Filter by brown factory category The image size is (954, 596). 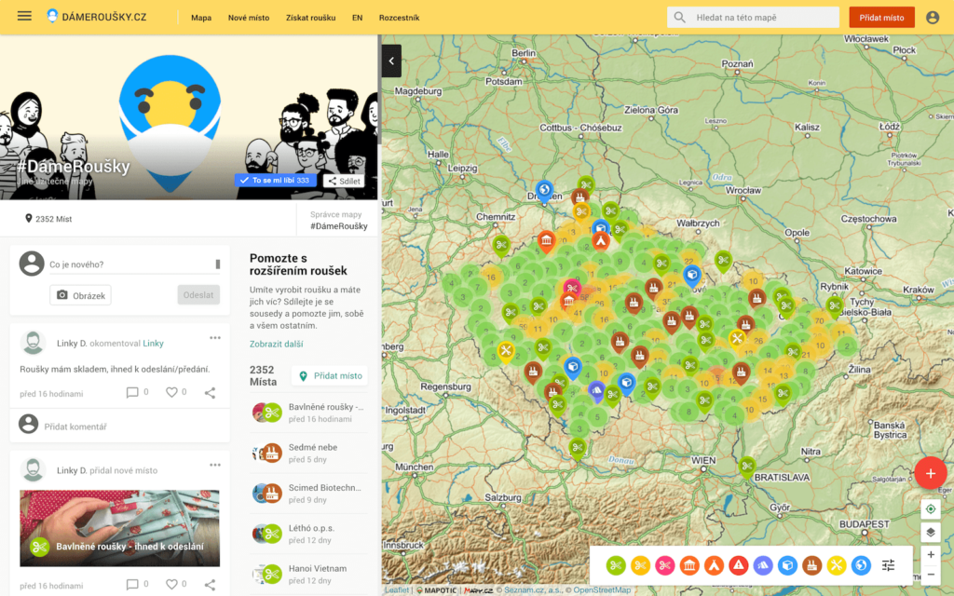(811, 565)
